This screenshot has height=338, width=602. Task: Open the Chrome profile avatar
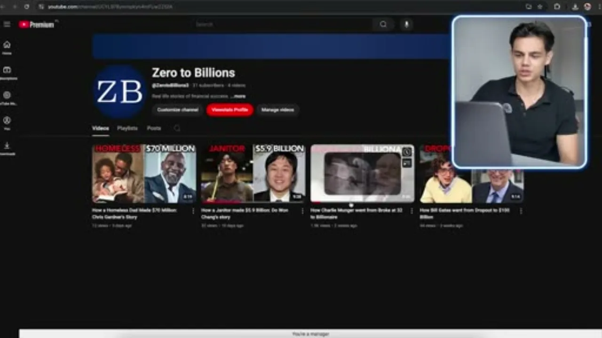(587, 7)
